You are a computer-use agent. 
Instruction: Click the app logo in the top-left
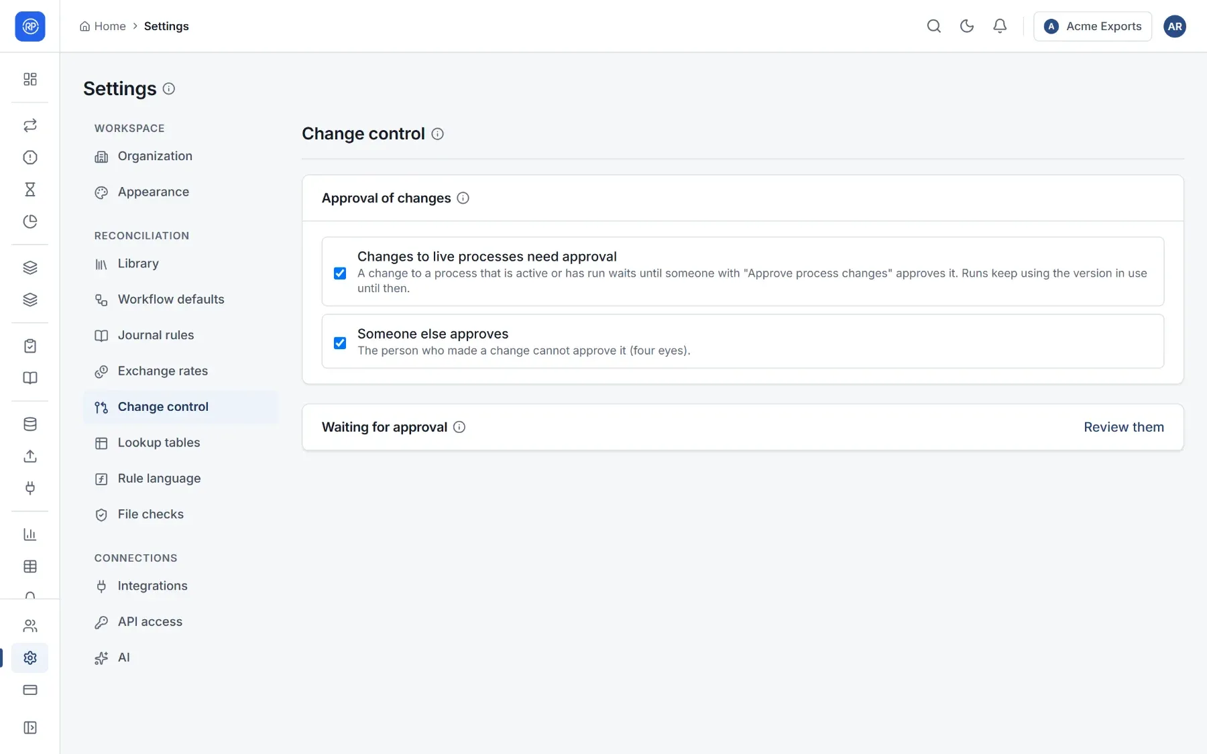coord(30,26)
